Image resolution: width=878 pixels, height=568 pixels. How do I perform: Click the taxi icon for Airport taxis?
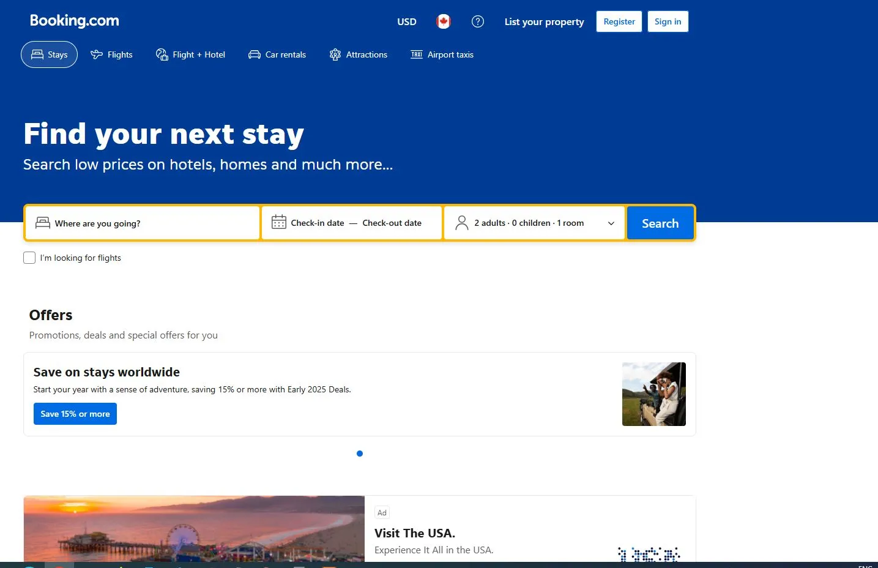417,54
